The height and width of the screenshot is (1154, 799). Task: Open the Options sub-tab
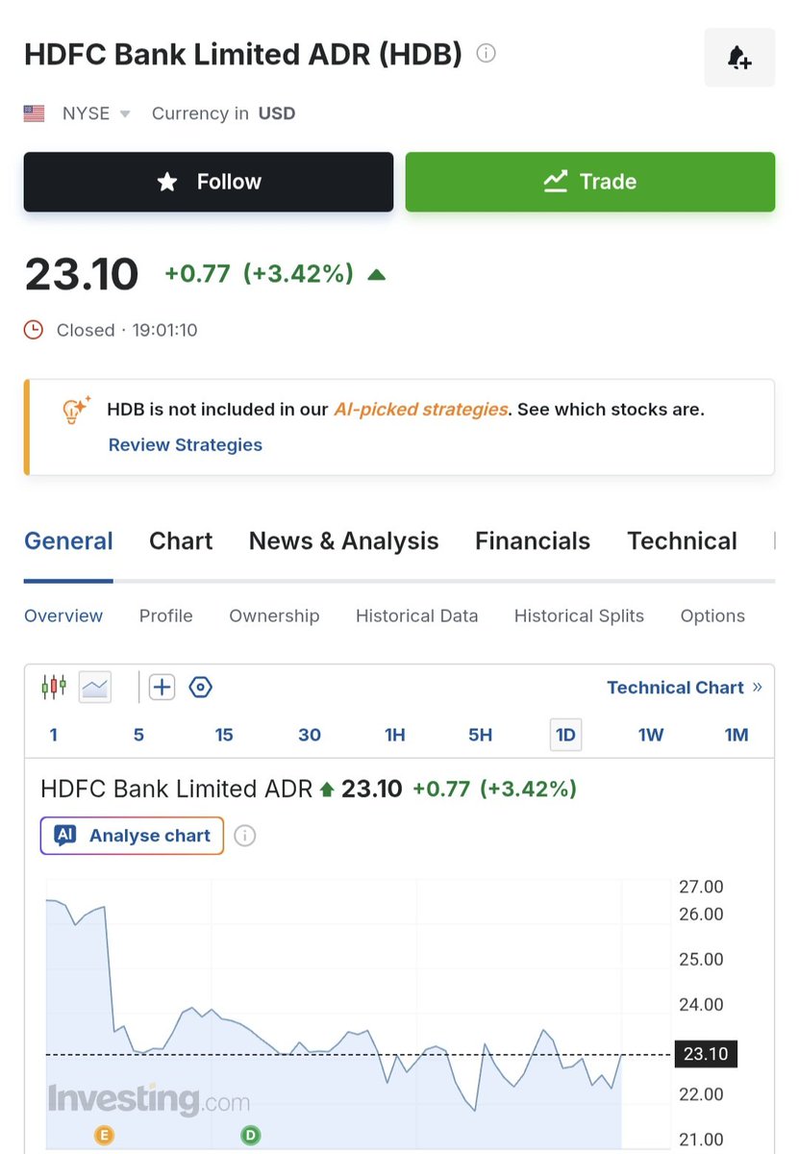(712, 615)
